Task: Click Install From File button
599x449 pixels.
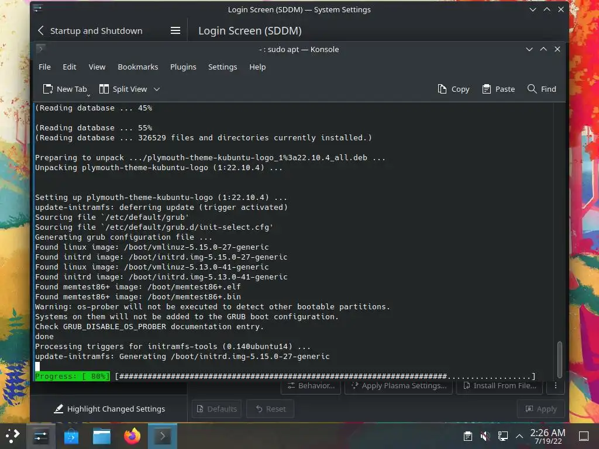Action: (x=500, y=386)
